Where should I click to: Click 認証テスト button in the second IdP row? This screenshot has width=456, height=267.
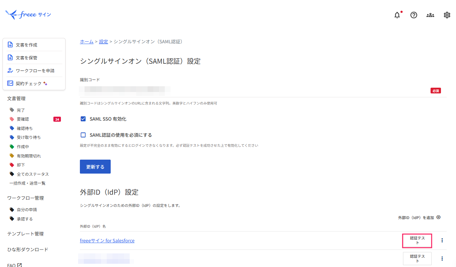[417, 258]
